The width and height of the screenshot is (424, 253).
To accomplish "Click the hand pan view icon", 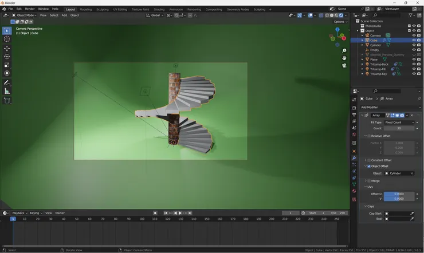I will click(x=344, y=58).
